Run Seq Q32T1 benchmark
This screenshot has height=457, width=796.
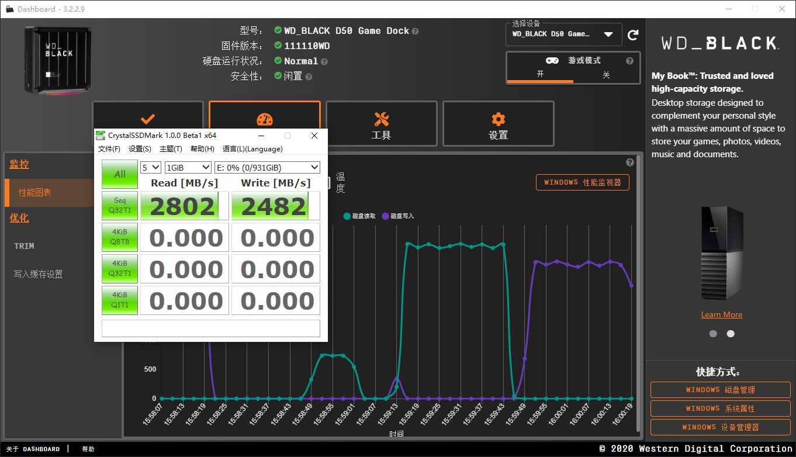(x=120, y=206)
